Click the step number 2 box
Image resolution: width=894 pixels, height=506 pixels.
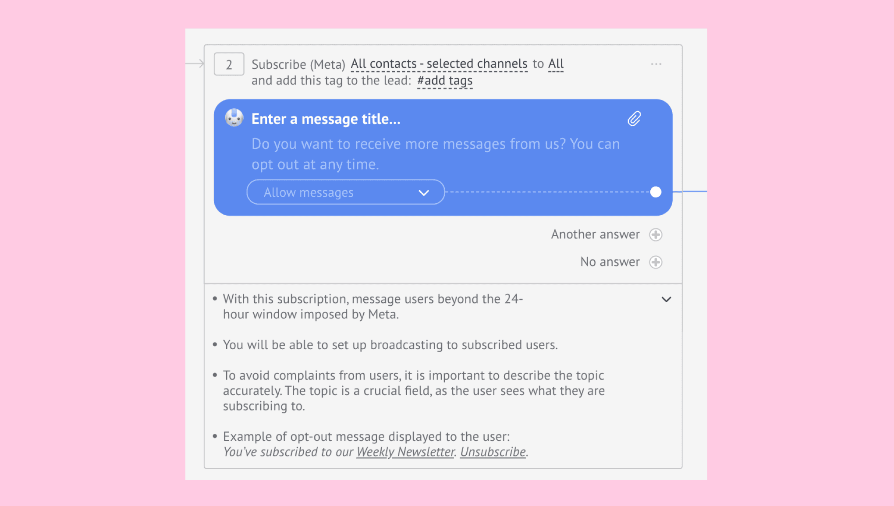coord(229,64)
